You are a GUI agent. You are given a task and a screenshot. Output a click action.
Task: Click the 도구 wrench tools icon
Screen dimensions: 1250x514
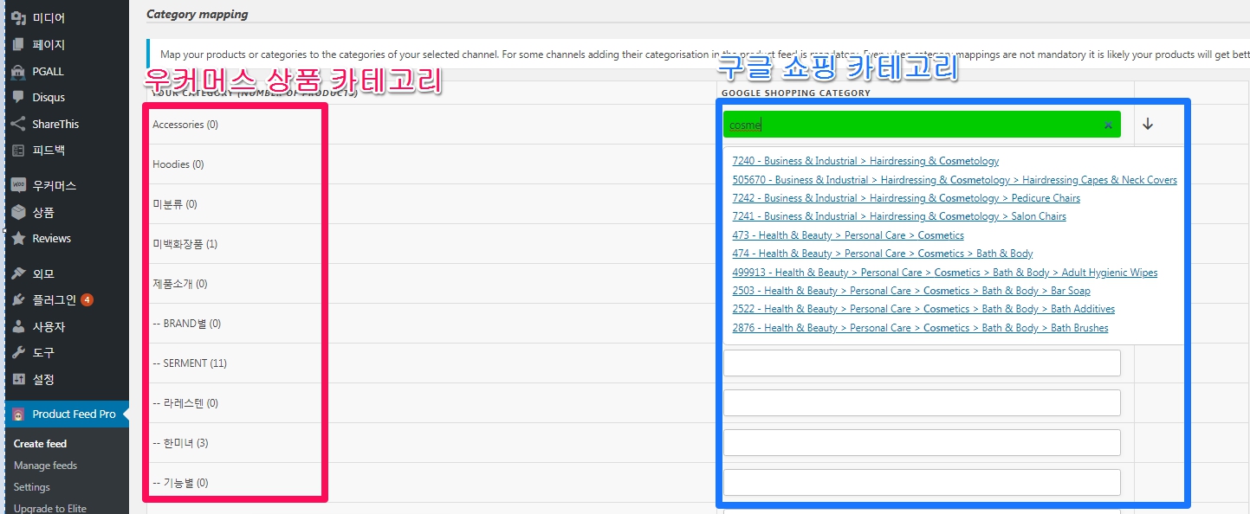pos(18,353)
